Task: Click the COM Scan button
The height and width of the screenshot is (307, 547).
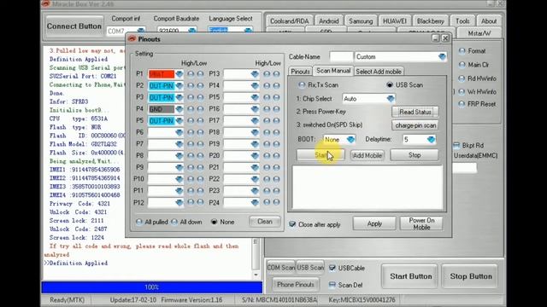Action: click(281, 268)
